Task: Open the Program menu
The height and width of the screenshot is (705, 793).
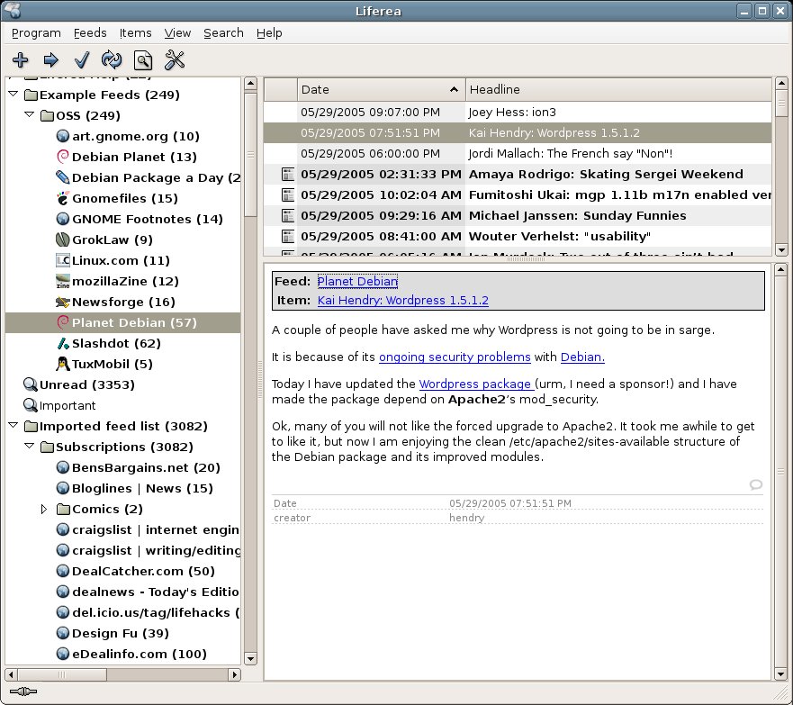Action: [36, 33]
